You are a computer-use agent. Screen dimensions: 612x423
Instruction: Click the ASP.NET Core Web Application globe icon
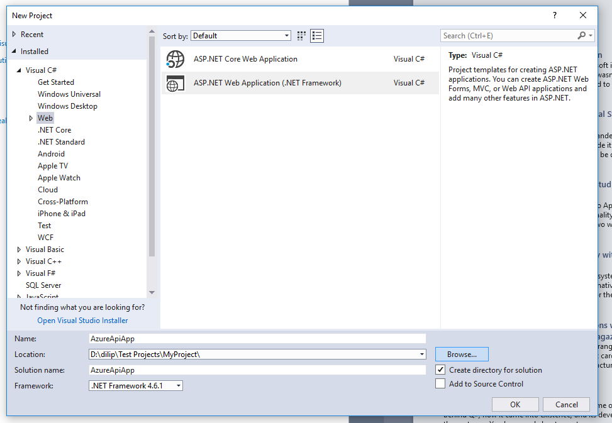click(175, 59)
